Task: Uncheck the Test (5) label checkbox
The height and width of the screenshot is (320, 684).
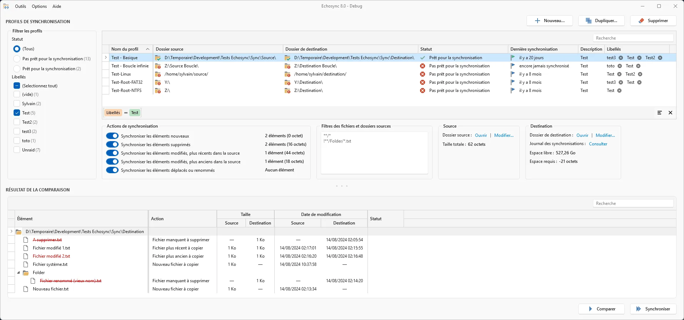Action: [x=17, y=113]
